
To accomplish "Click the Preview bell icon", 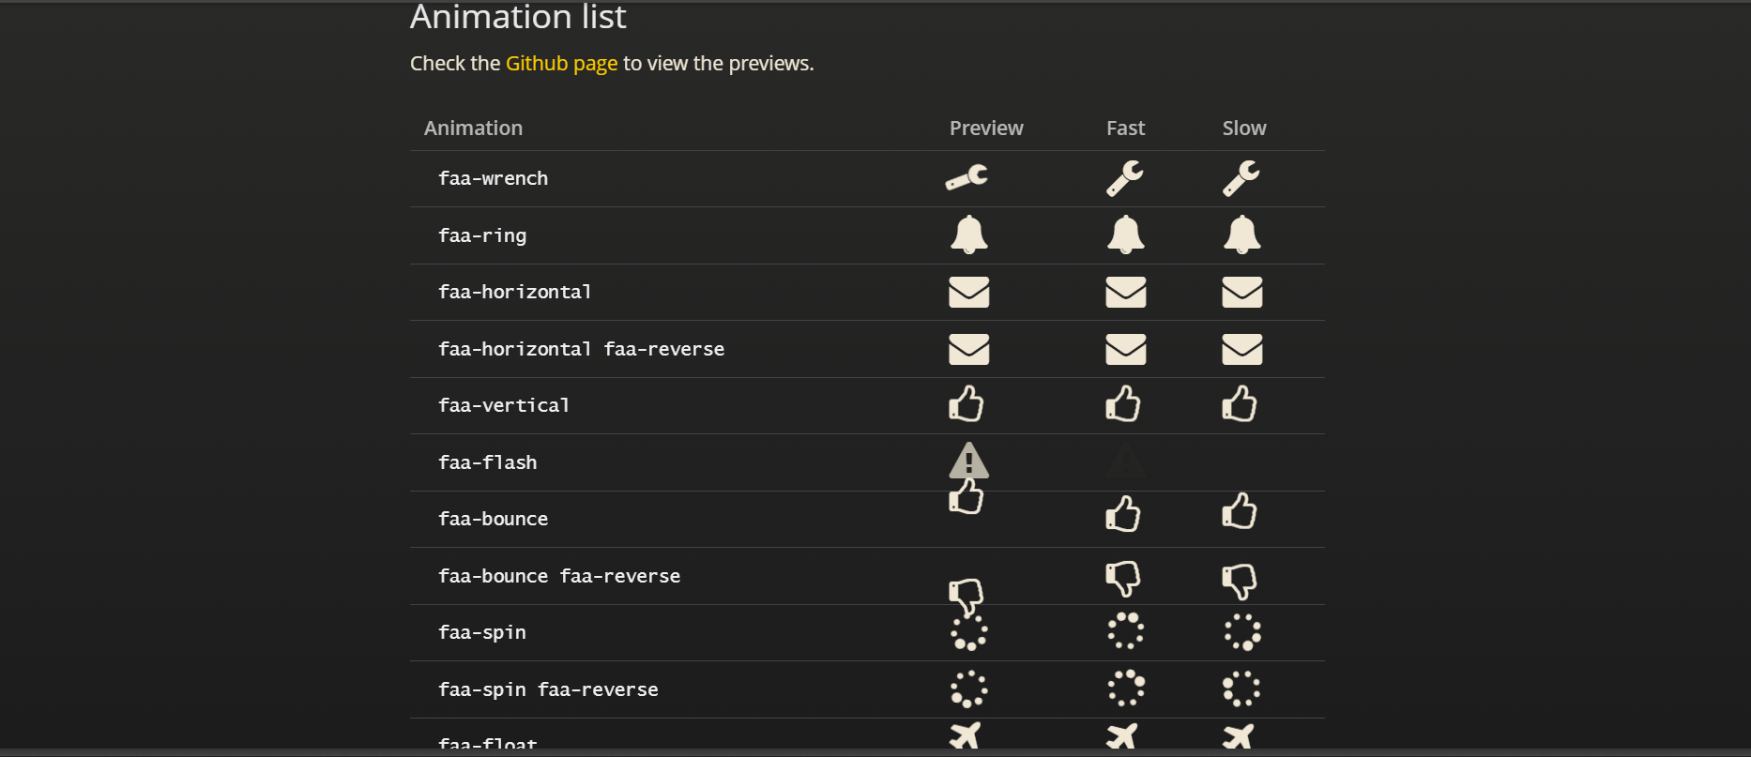I will pos(969,235).
